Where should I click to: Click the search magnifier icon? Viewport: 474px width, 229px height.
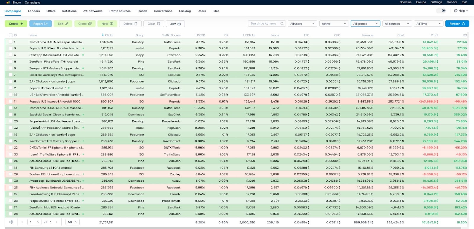tap(282, 24)
